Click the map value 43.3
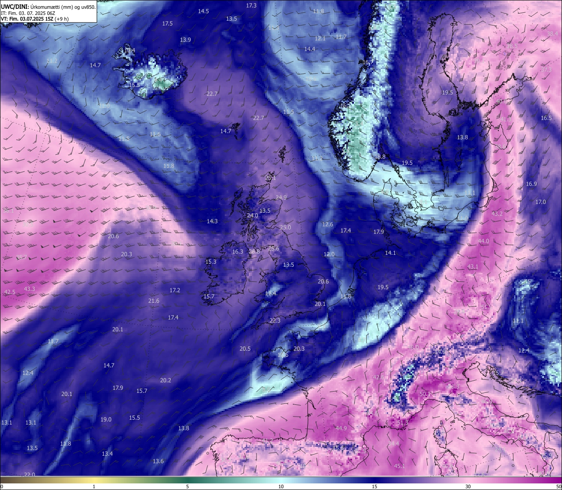The image size is (562, 490). (x=29, y=289)
